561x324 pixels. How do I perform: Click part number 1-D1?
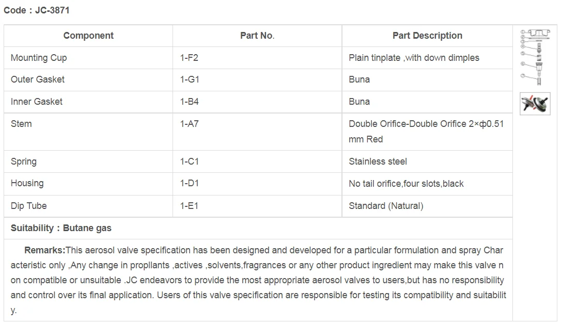[189, 183]
